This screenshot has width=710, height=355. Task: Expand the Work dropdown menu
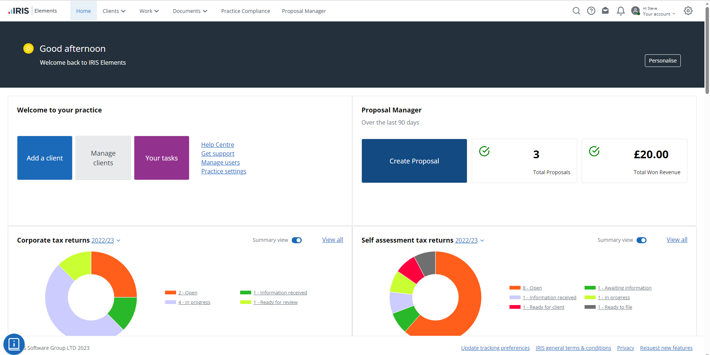coord(149,11)
